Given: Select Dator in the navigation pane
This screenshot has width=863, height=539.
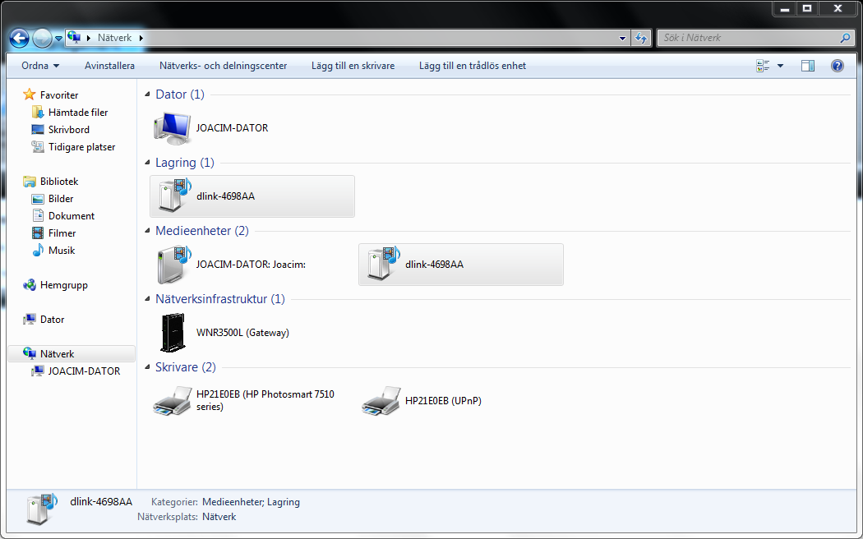Looking at the screenshot, I should (53, 320).
